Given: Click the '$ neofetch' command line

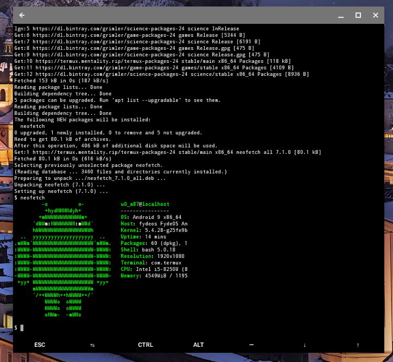Looking at the screenshot, I should click(x=29, y=198).
